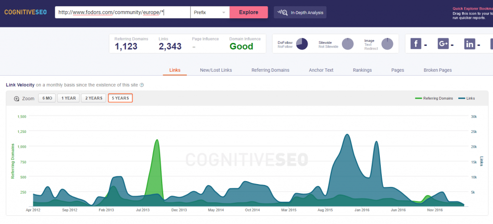Screen dimensions: 493x224
Task: Set chart zoom to 5 YEARS
Action: click(x=120, y=98)
